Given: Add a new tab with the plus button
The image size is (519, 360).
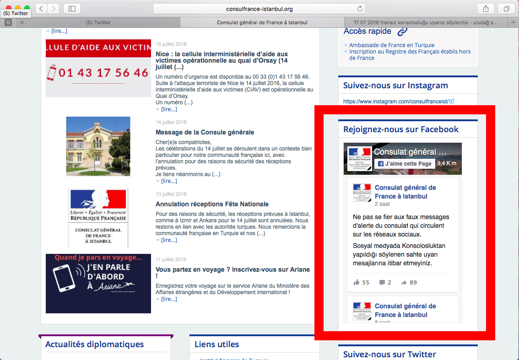Looking at the screenshot, I should tap(513, 22).
